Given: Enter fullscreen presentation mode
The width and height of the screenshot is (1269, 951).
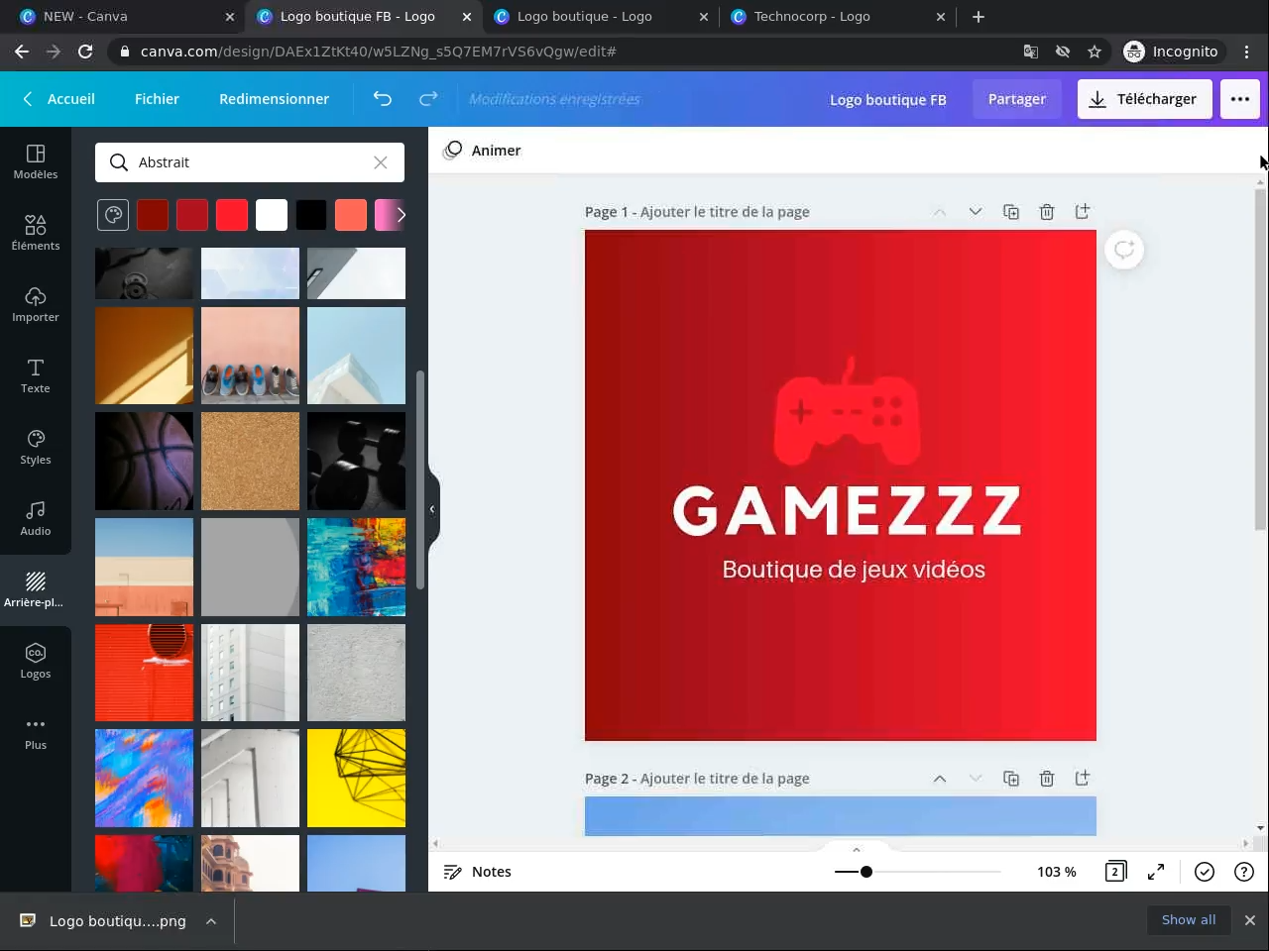Looking at the screenshot, I should click(1156, 872).
